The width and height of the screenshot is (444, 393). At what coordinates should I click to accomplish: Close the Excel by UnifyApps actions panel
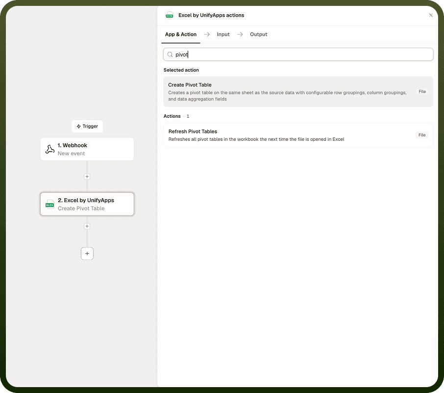(x=431, y=15)
